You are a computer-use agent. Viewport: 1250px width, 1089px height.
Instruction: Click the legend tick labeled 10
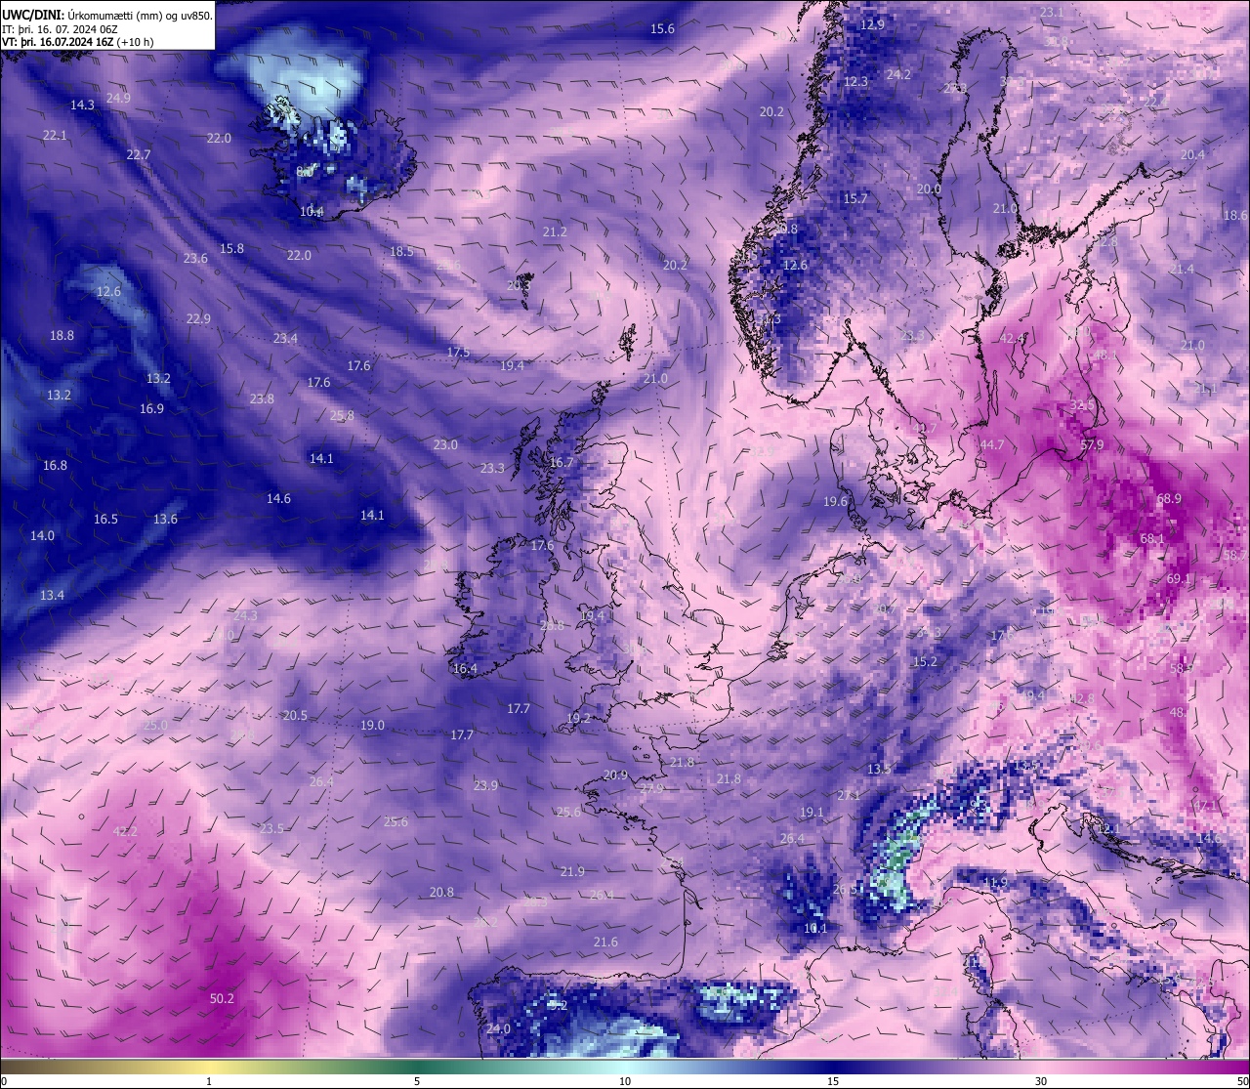[625, 1081]
